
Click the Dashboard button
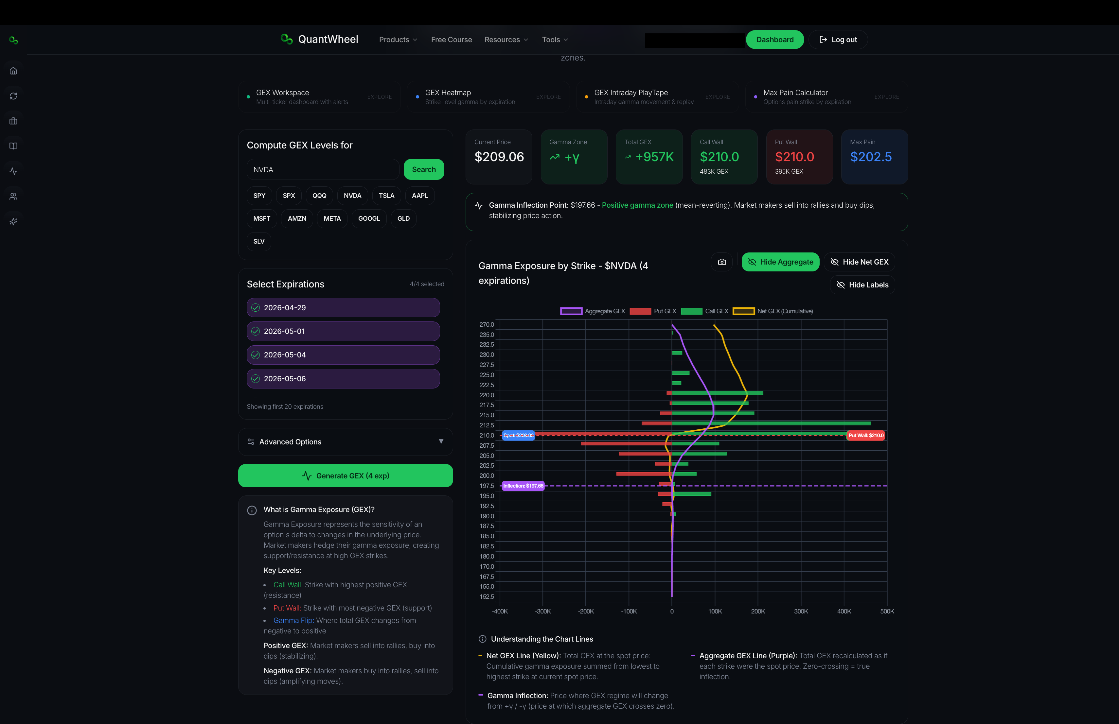pyautogui.click(x=775, y=40)
